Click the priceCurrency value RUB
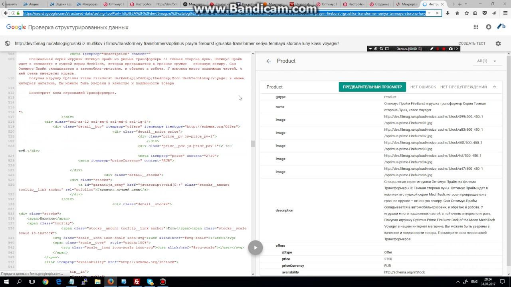511x287 pixels. [x=387, y=265]
